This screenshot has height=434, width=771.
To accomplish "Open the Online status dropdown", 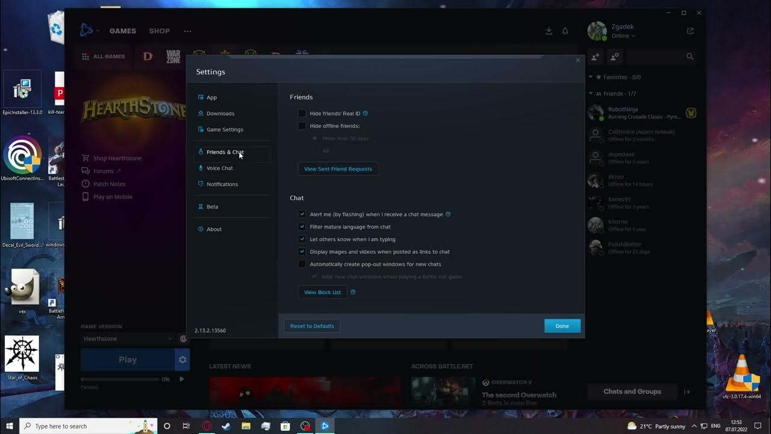I will [x=623, y=36].
